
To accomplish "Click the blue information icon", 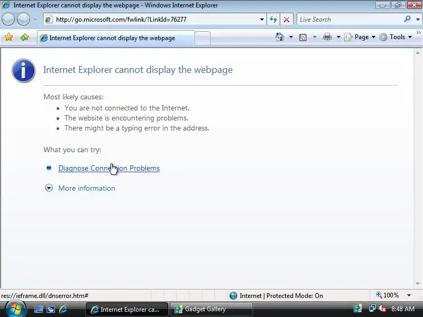I will tap(23, 70).
